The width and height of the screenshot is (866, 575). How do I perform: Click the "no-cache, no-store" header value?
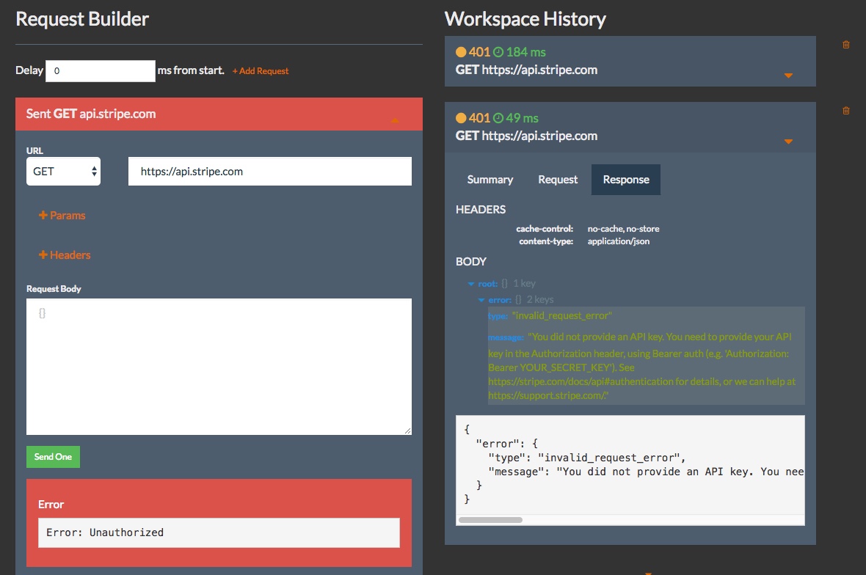(624, 229)
